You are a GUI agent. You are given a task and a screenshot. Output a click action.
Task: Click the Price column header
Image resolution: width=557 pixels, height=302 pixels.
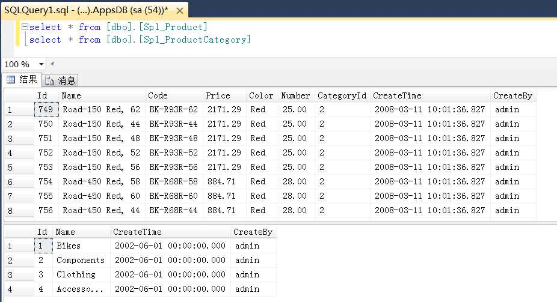pos(217,95)
